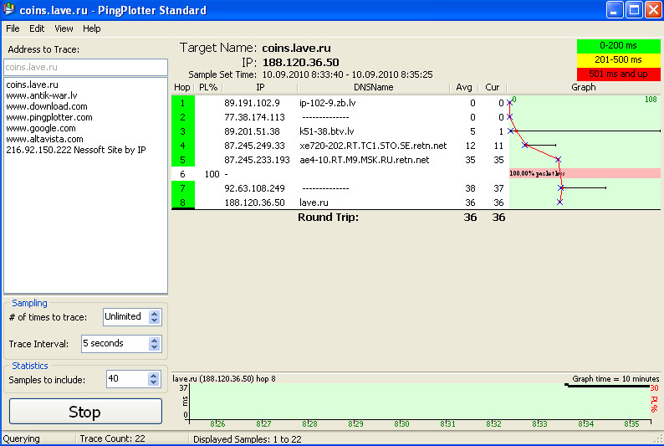Select www.google.com in the address list
664x446 pixels.
[x=41, y=128]
